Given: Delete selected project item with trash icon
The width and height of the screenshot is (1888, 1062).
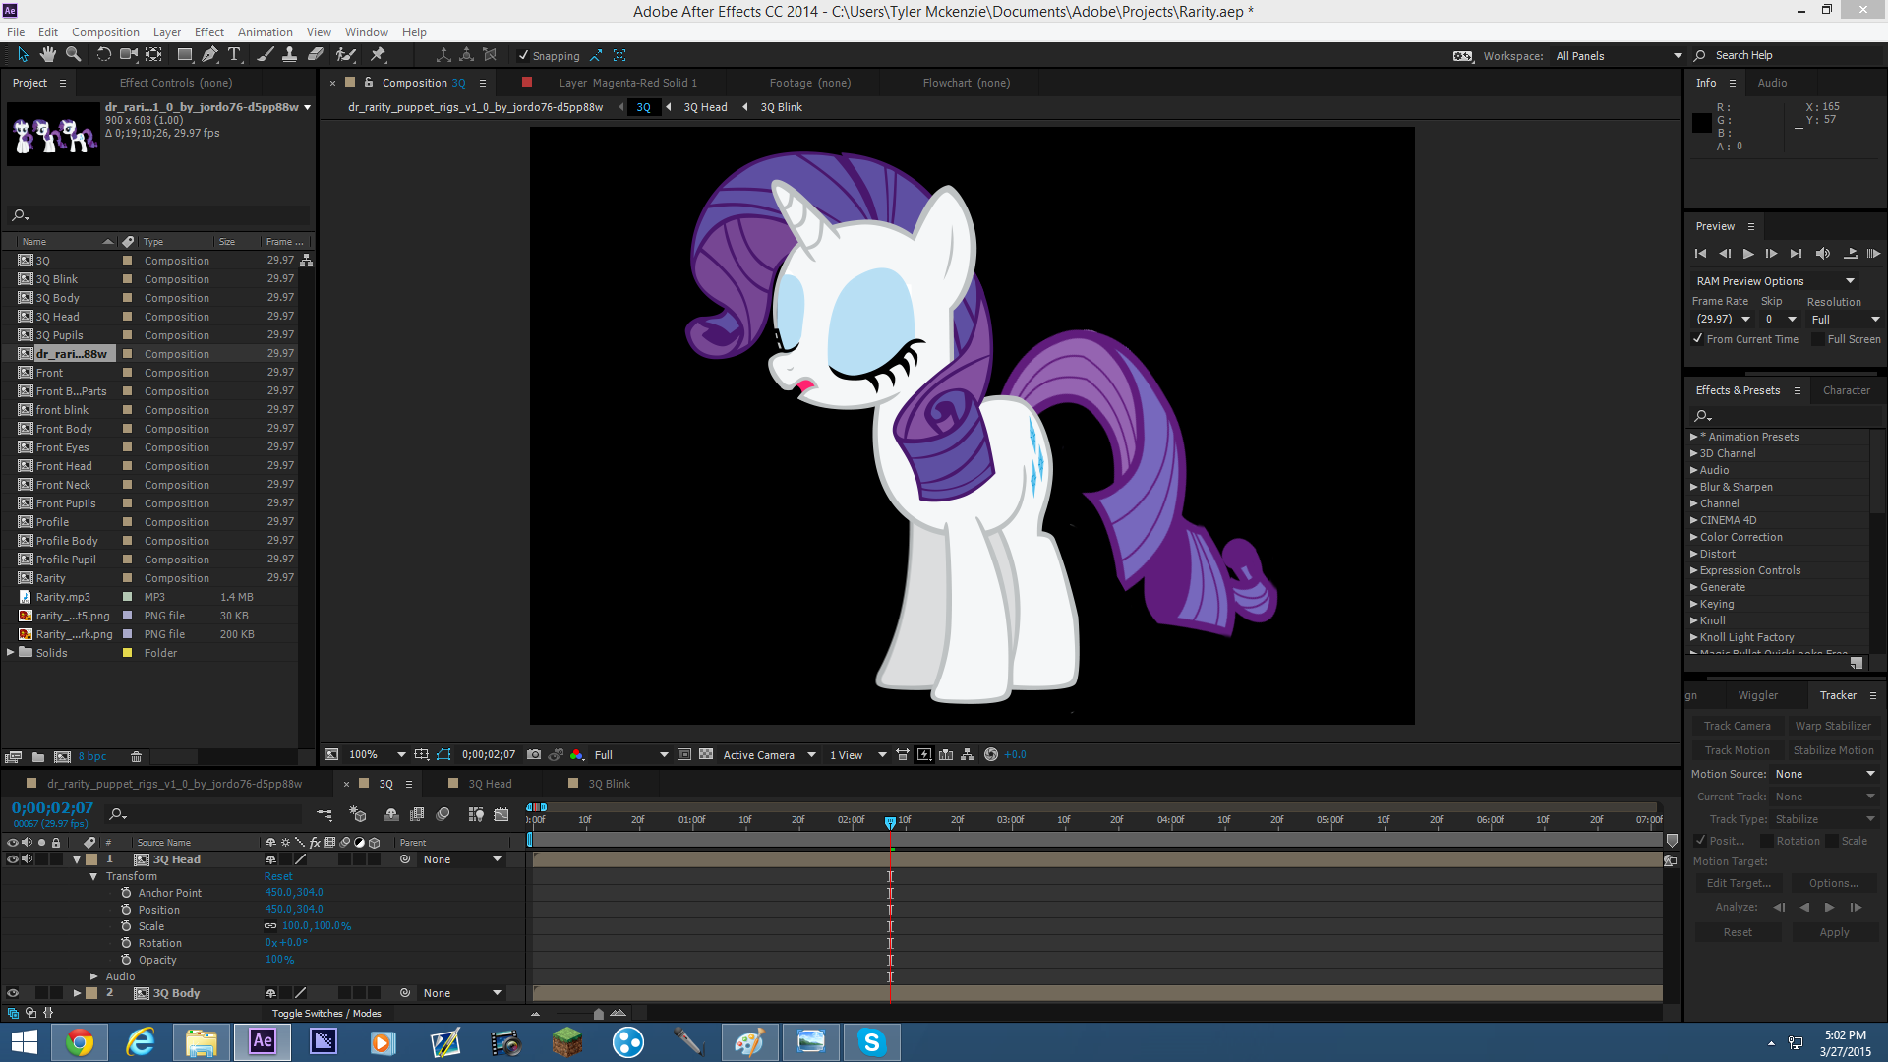Looking at the screenshot, I should 137,757.
